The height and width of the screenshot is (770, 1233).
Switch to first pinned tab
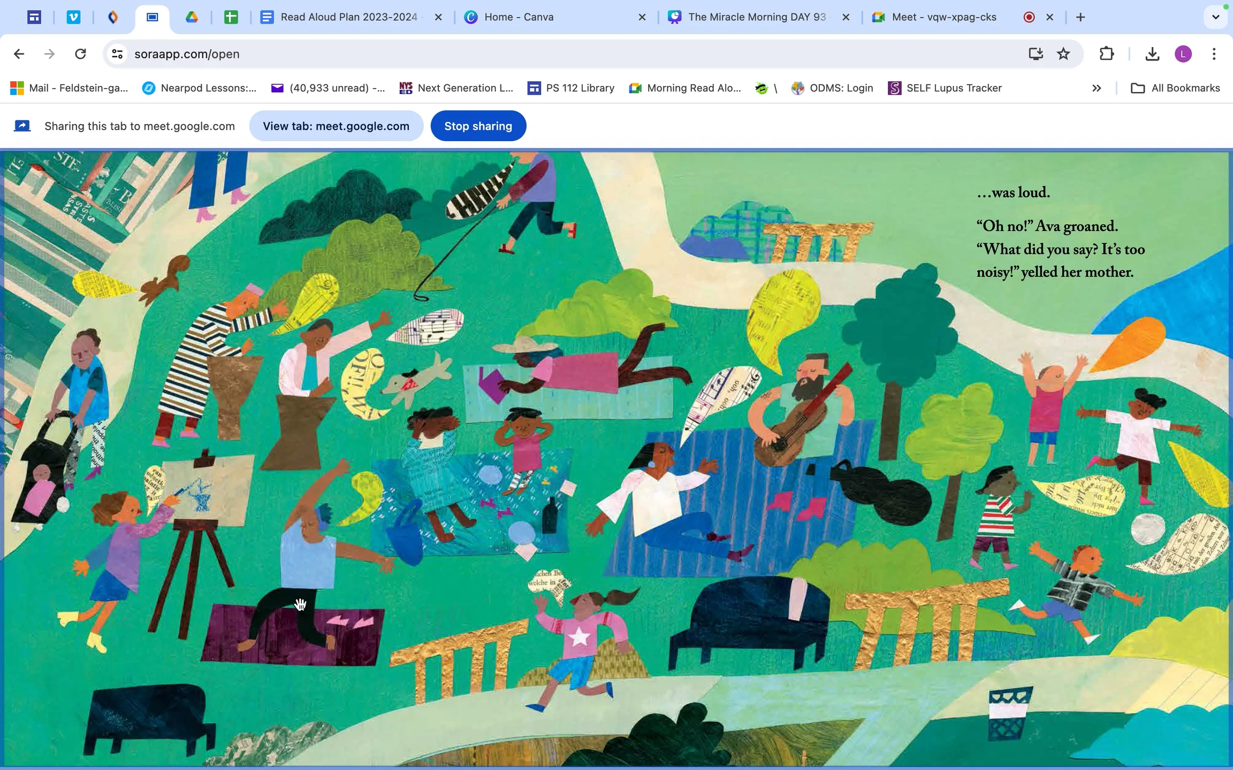click(34, 17)
